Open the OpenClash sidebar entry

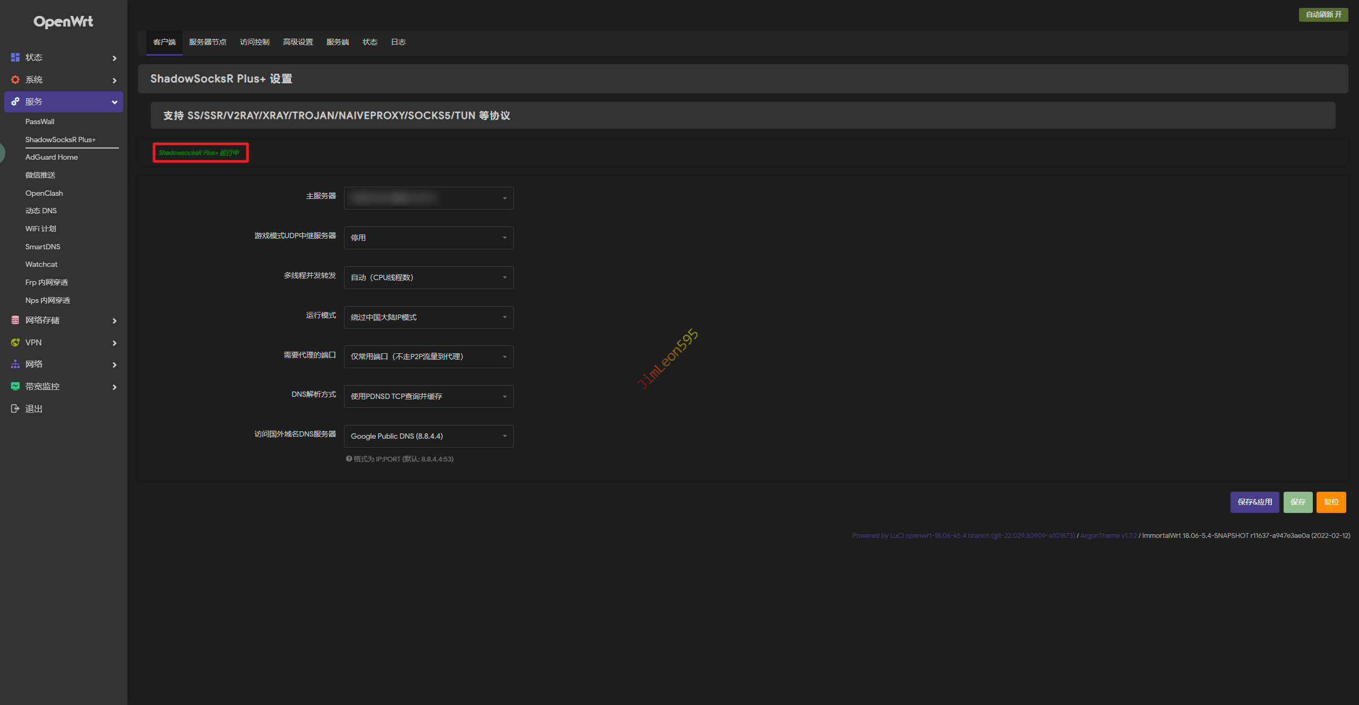(x=44, y=193)
